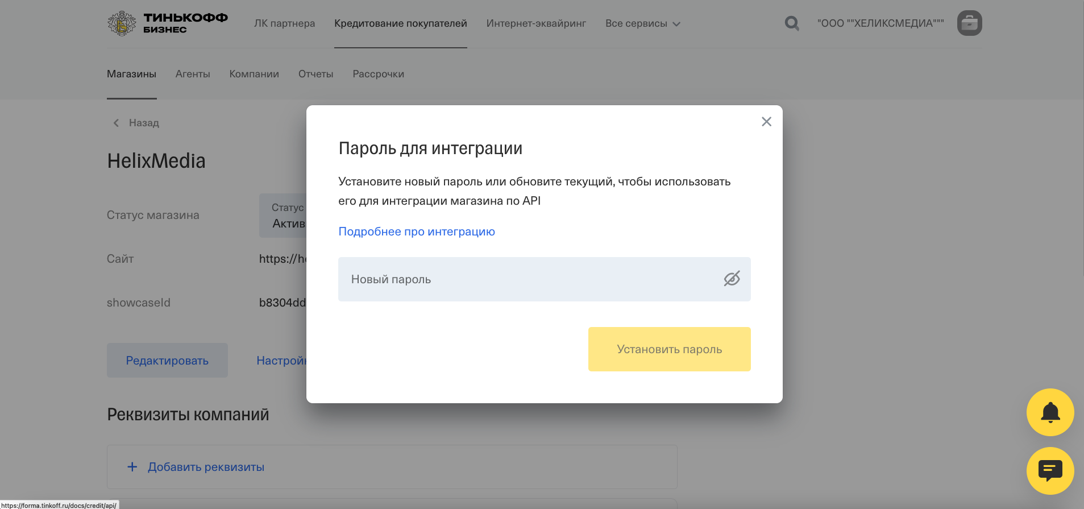Open the ООО ХЕЛИКСМЕДИА company name
1084x509 pixels.
(880, 23)
